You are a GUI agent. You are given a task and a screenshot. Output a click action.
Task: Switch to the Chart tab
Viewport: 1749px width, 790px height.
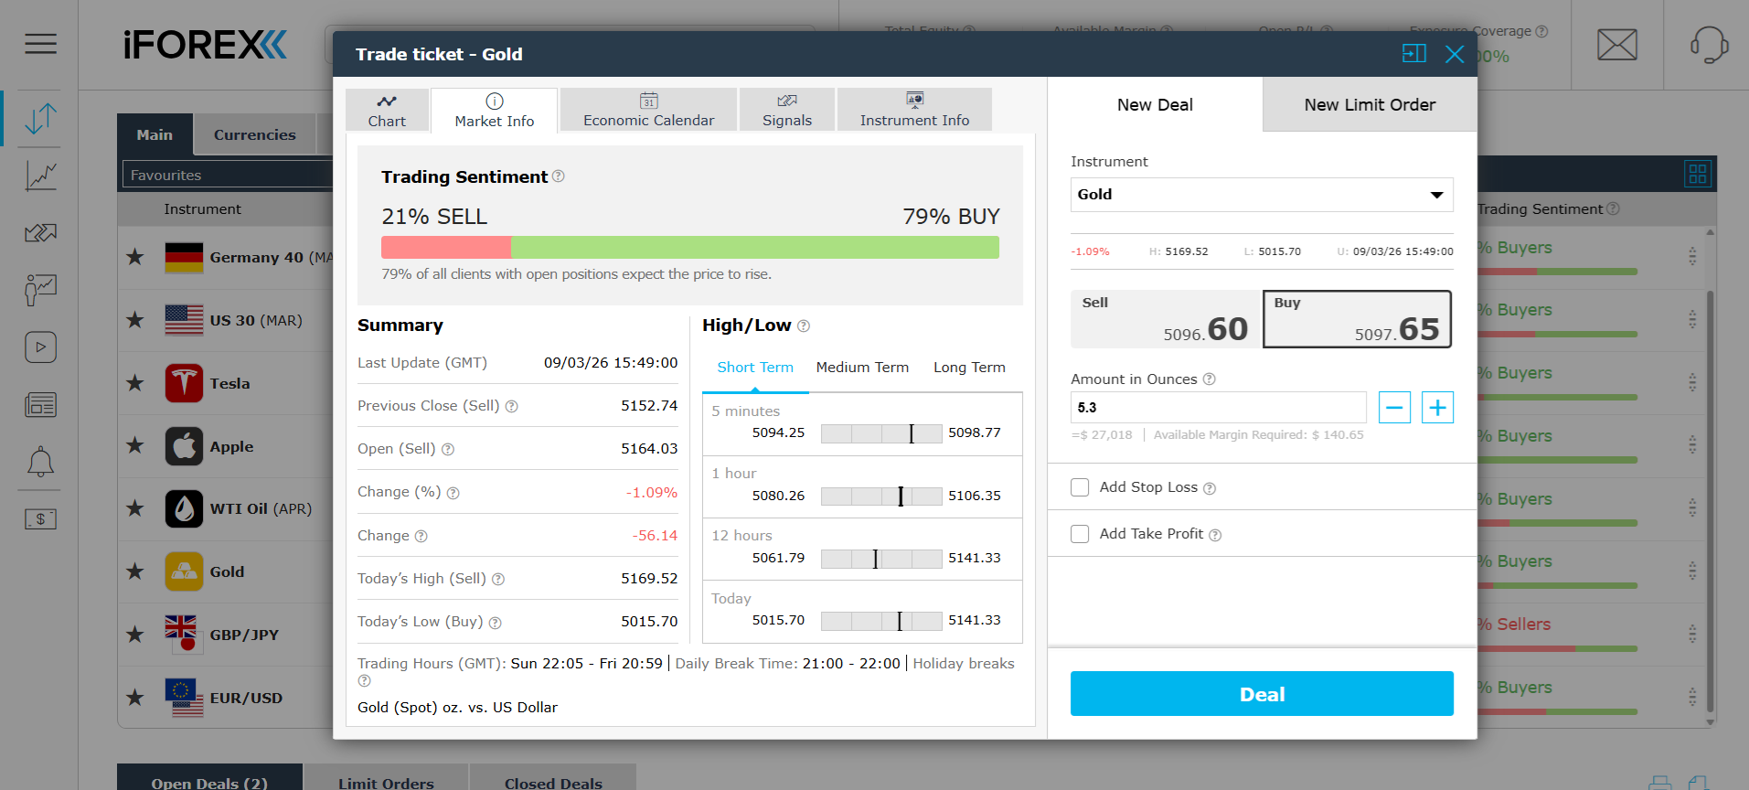387,111
